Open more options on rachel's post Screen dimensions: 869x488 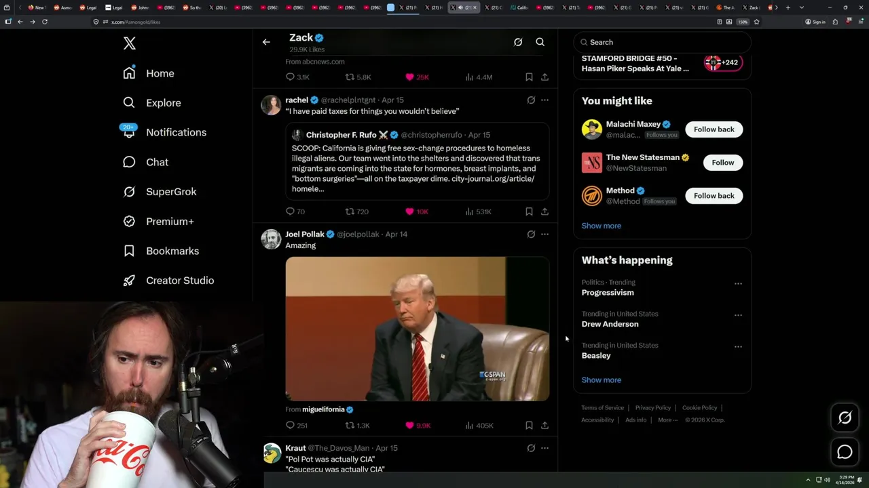coord(544,100)
